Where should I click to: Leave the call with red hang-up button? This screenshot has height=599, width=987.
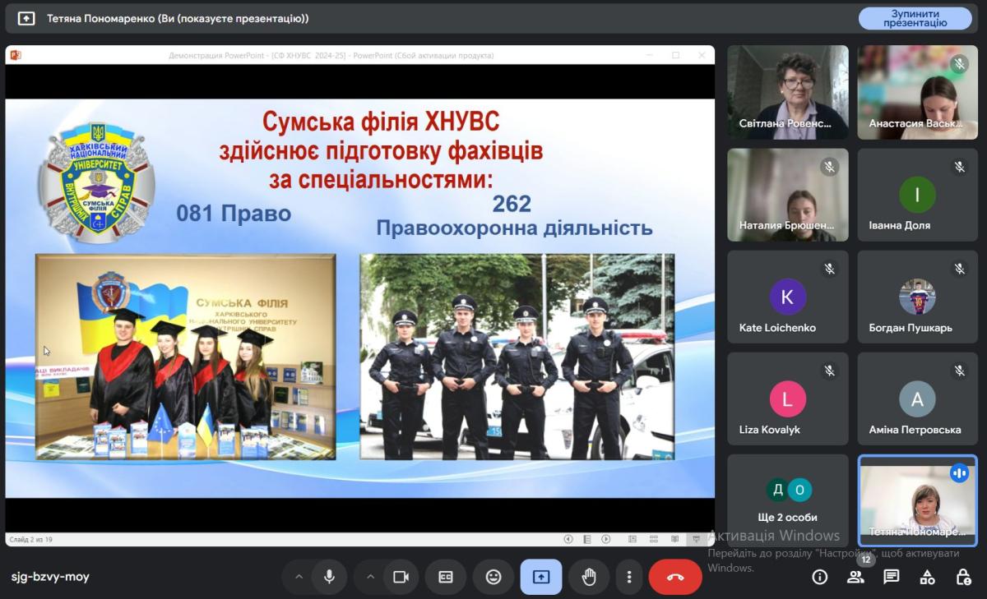(x=675, y=577)
